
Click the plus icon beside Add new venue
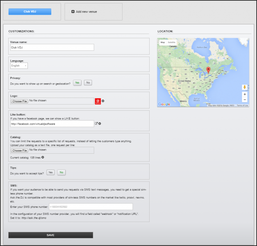[73, 11]
